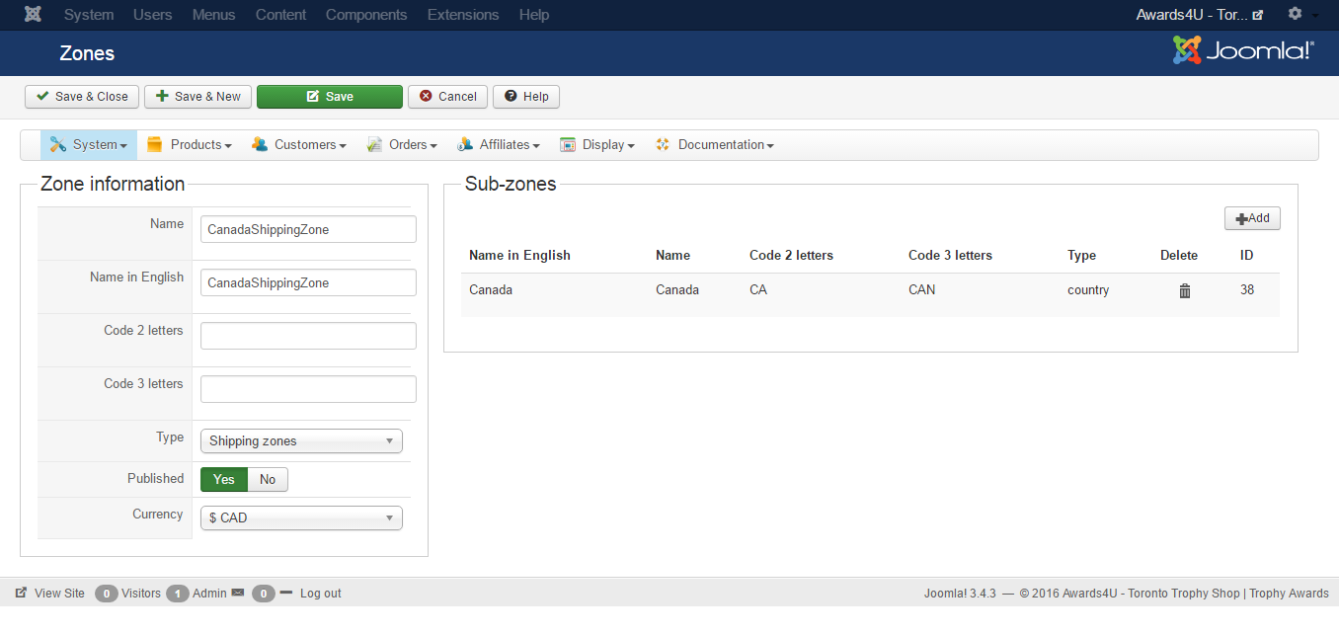Click the Joomla logo icon in top bar
This screenshot has width=1339, height=636.
(34, 15)
